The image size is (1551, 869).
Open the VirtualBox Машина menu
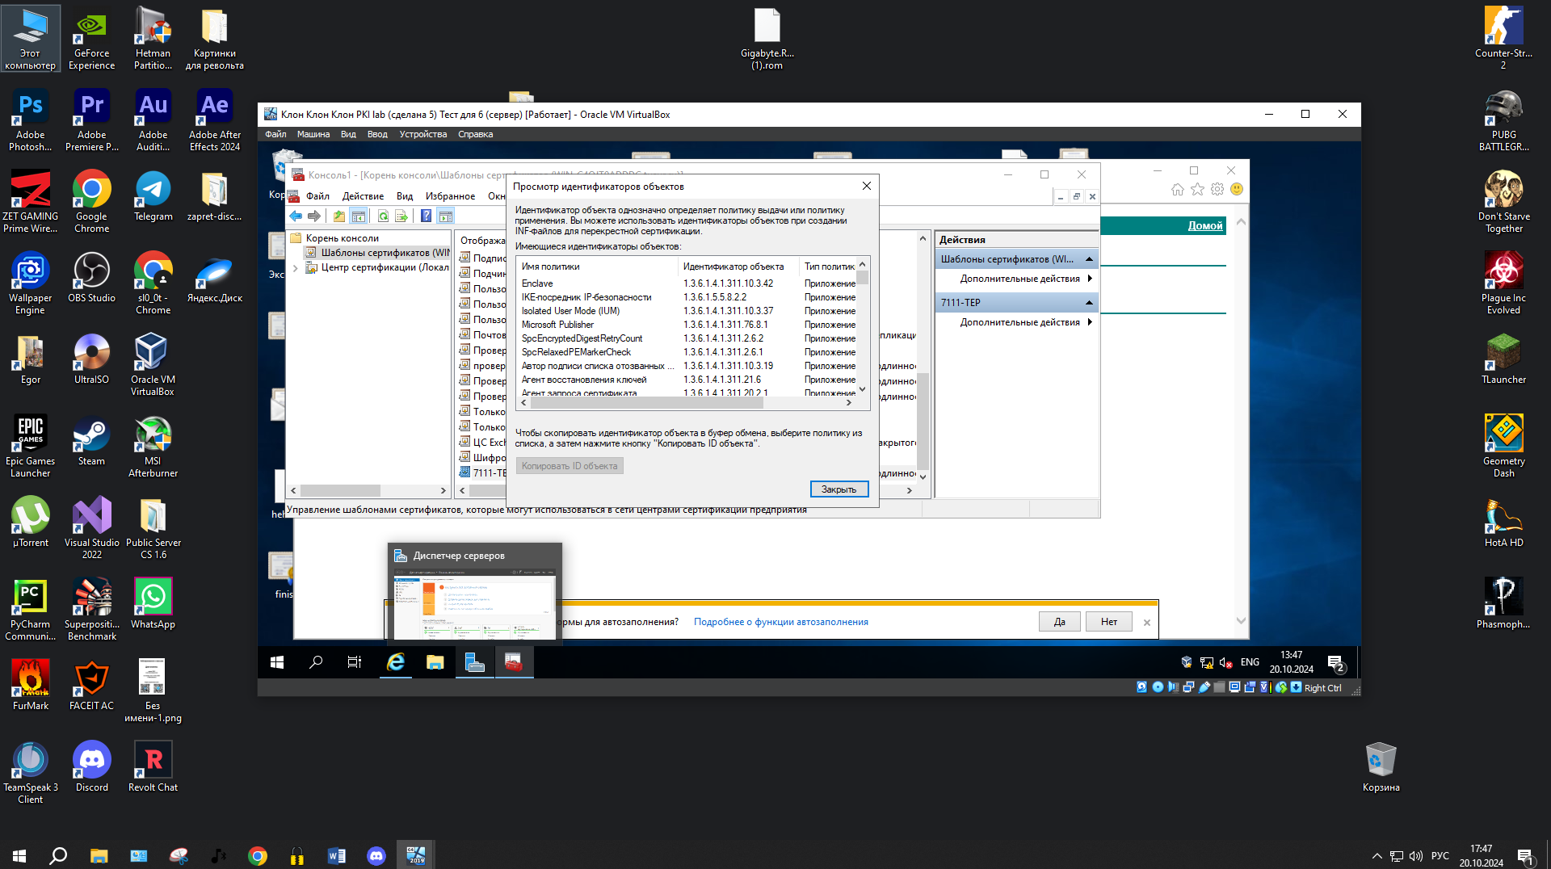pos(313,135)
